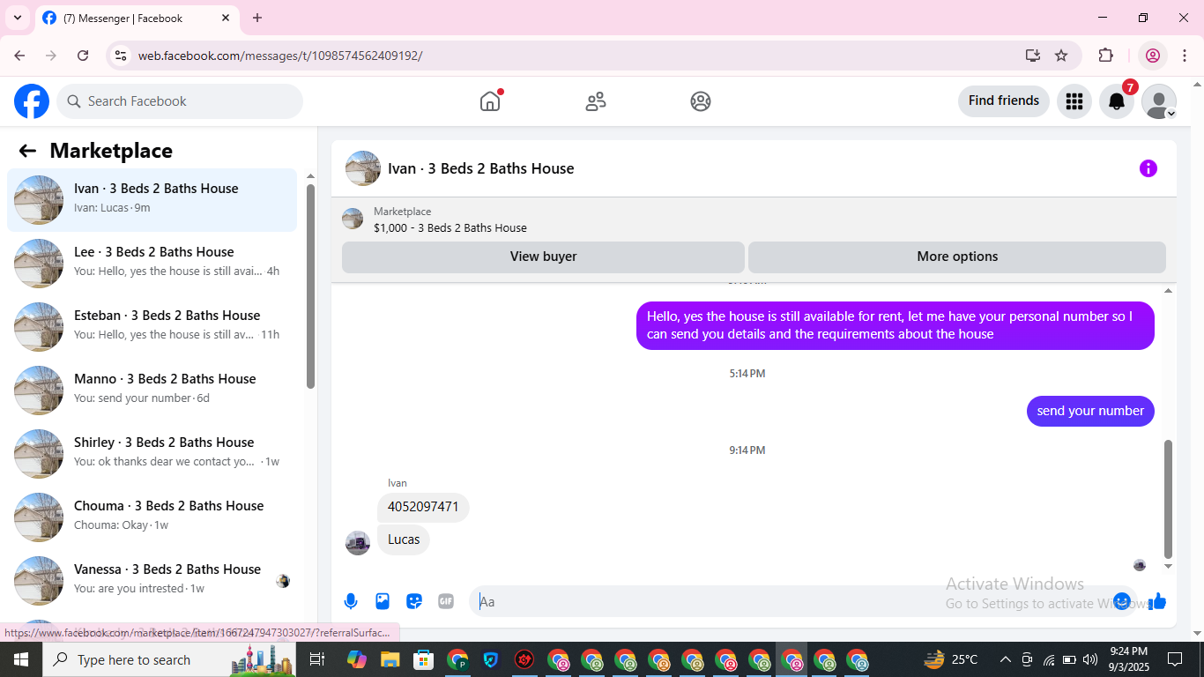Open the volume control in system tray
The height and width of the screenshot is (677, 1204).
(x=1090, y=659)
